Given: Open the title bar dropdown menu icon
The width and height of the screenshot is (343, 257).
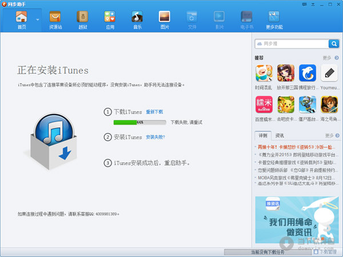Looking at the screenshot, I should click(313, 4).
